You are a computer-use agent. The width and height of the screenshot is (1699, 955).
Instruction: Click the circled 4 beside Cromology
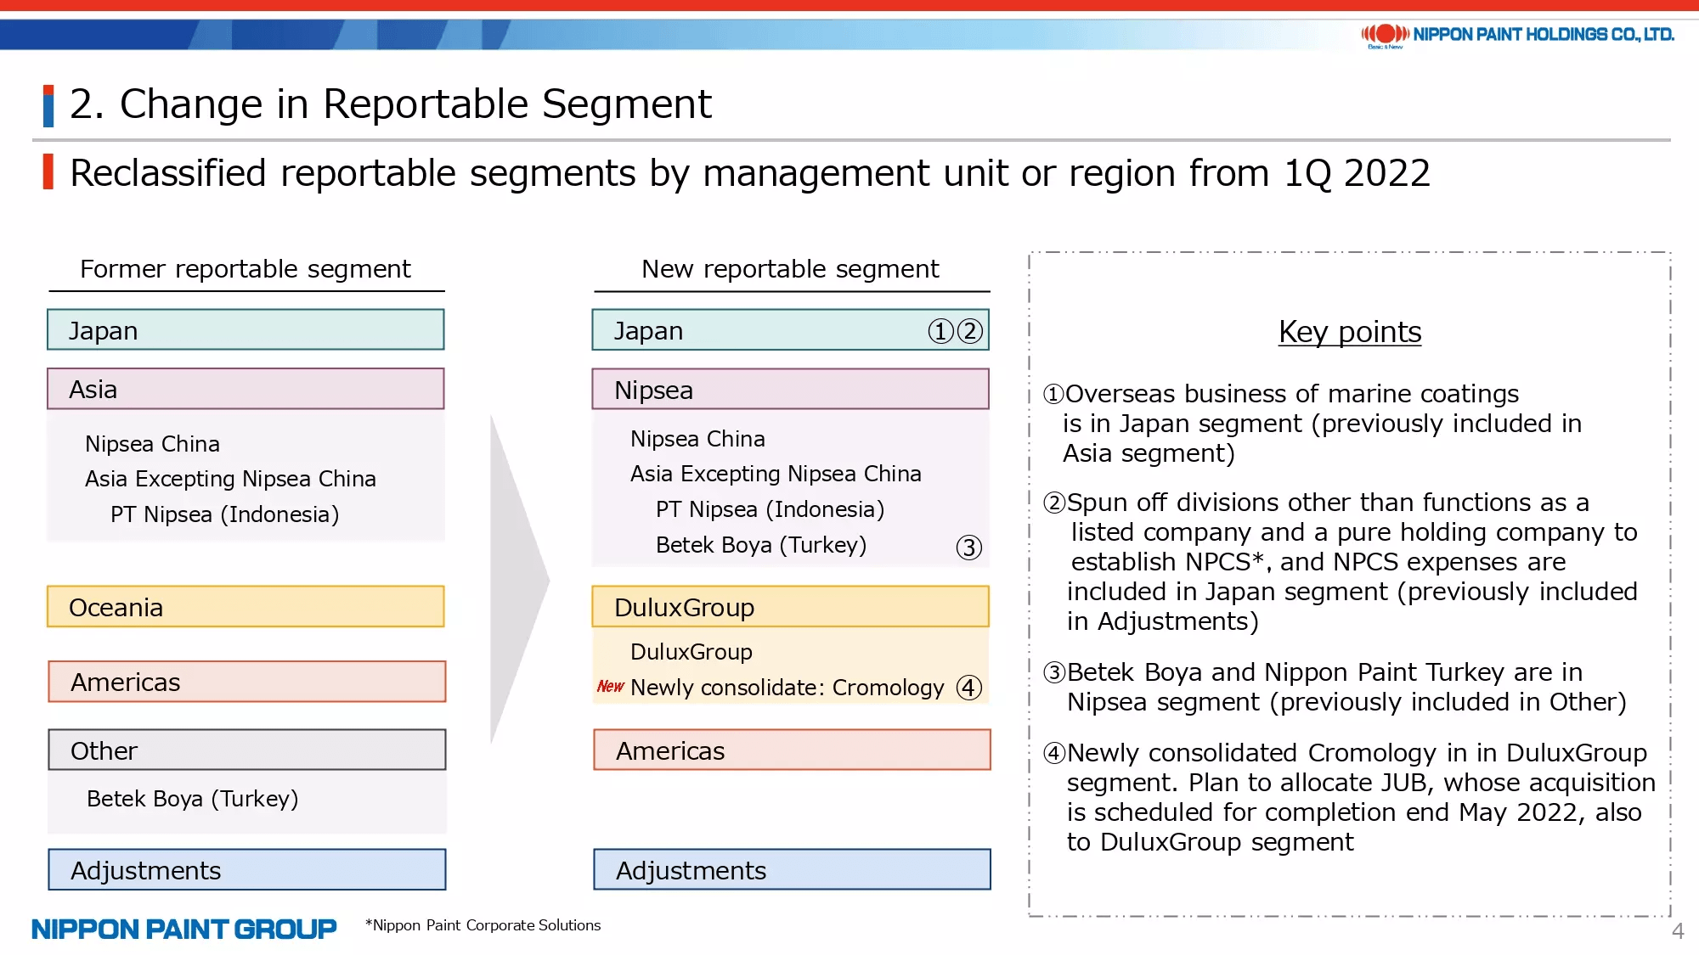coord(968,688)
